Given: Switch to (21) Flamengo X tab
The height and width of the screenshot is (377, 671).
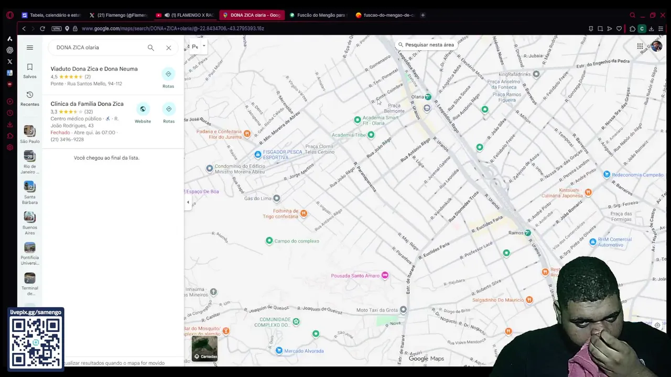Looking at the screenshot, I should pyautogui.click(x=118, y=15).
